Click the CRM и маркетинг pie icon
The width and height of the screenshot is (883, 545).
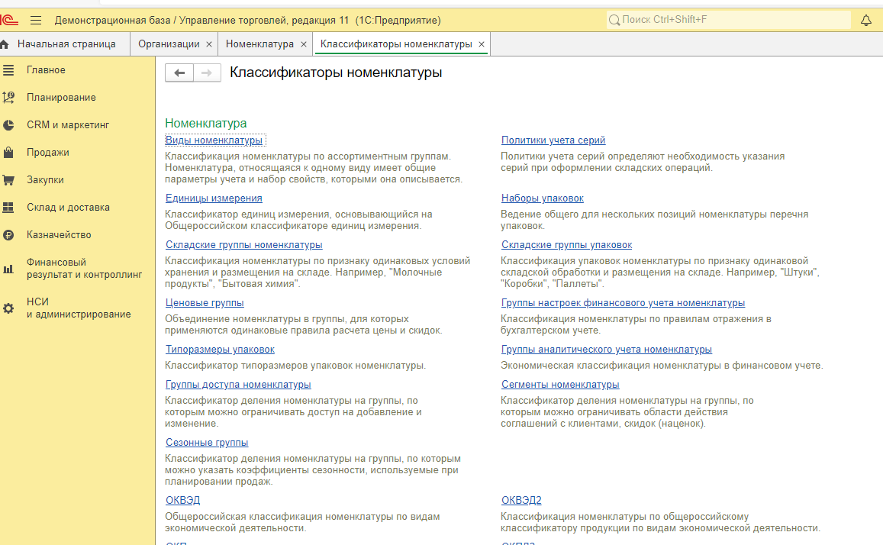[x=8, y=125]
